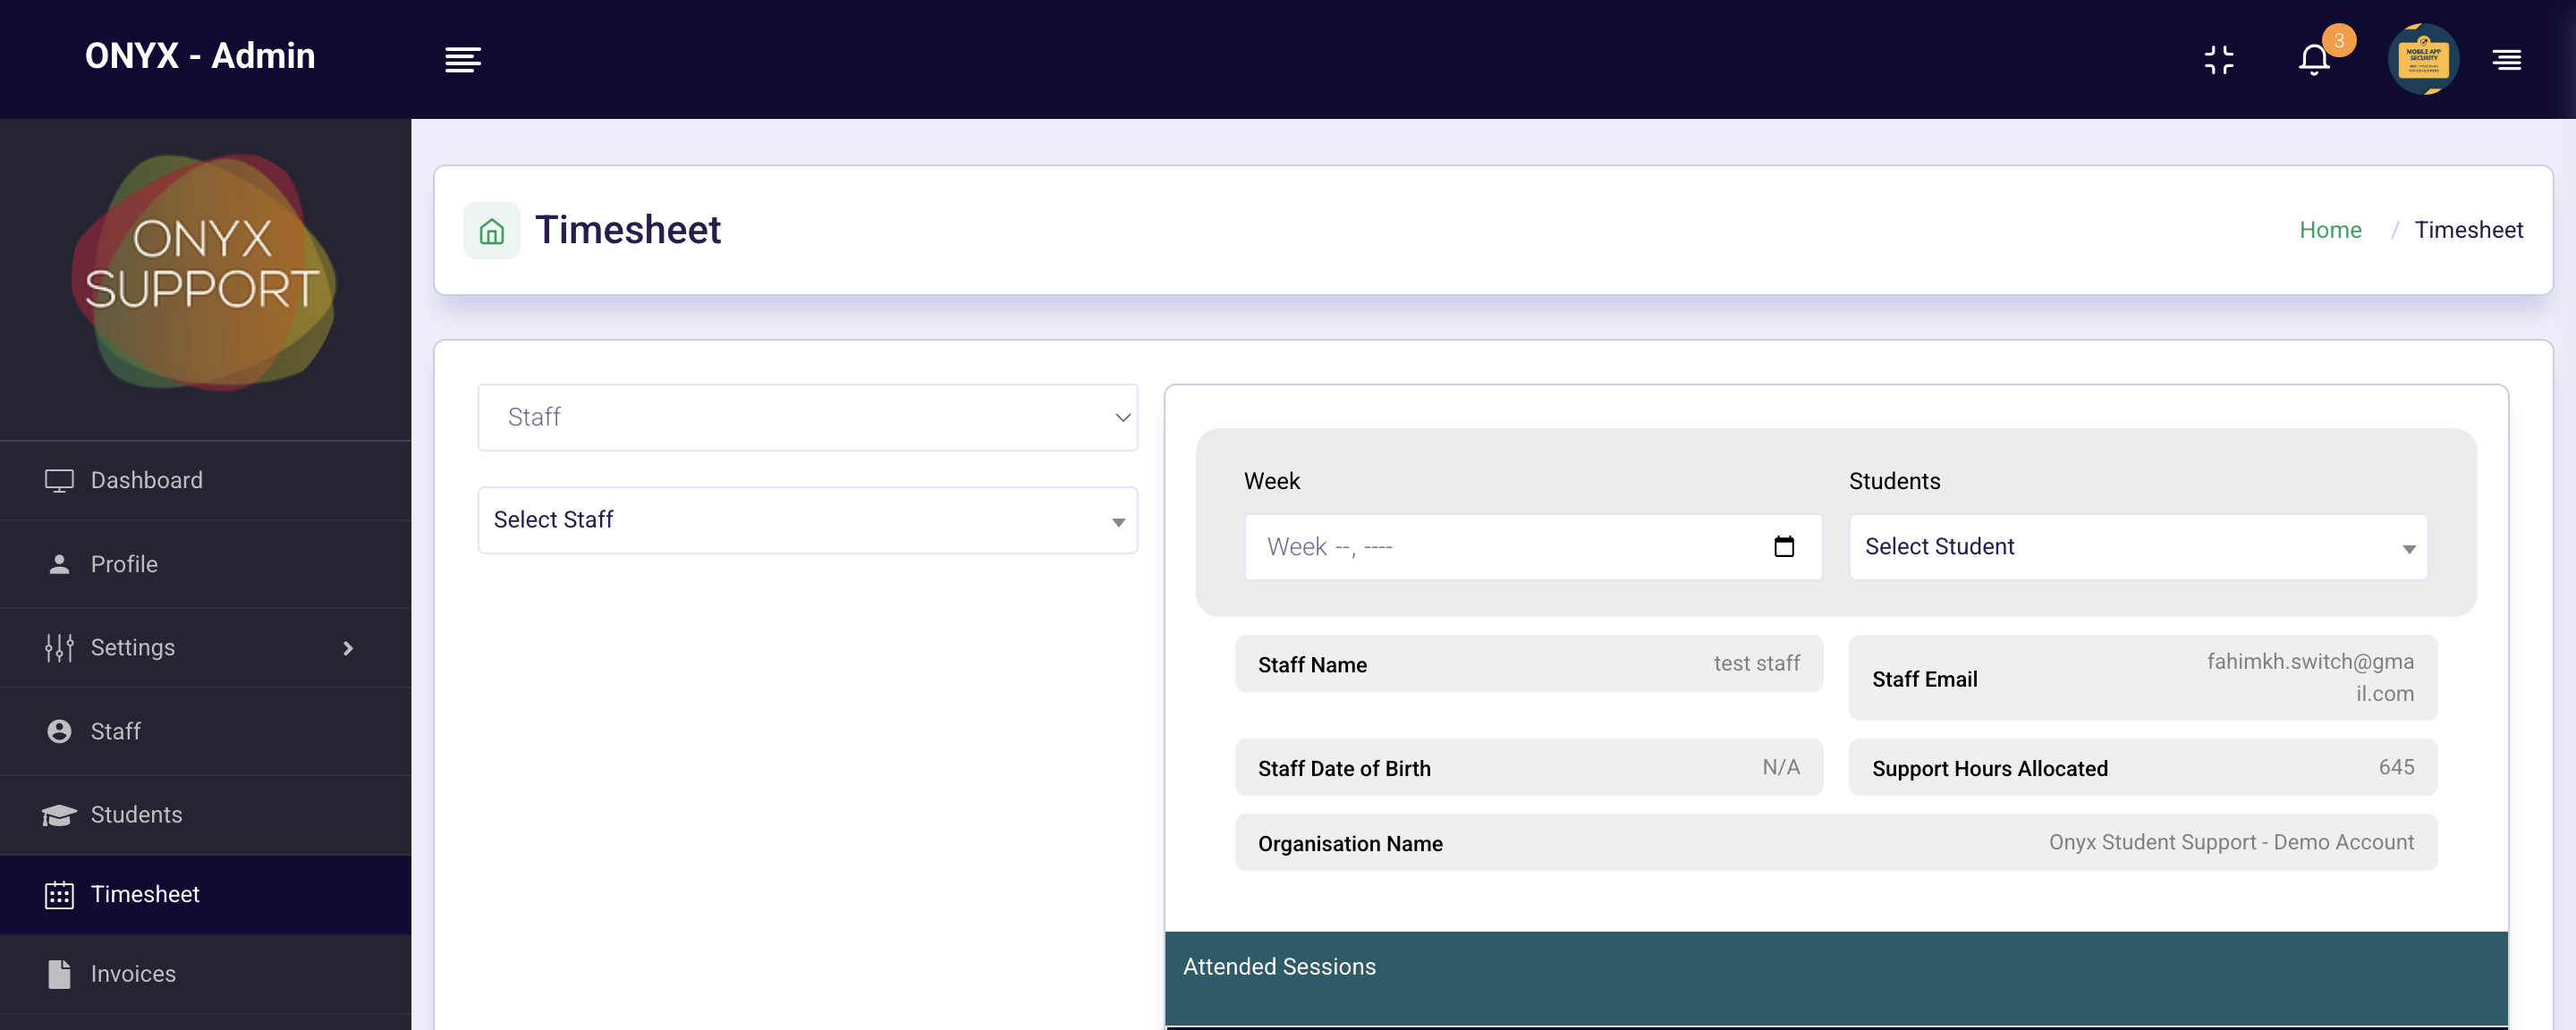Open the Staff section in the sidebar
2576x1030 pixels.
click(115, 731)
